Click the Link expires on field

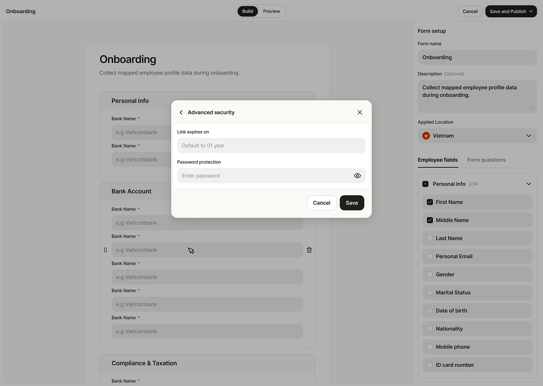click(271, 146)
